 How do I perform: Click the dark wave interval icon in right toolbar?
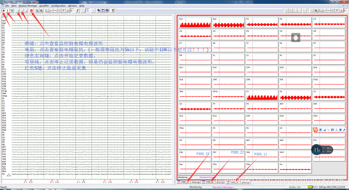[x=320, y=10]
